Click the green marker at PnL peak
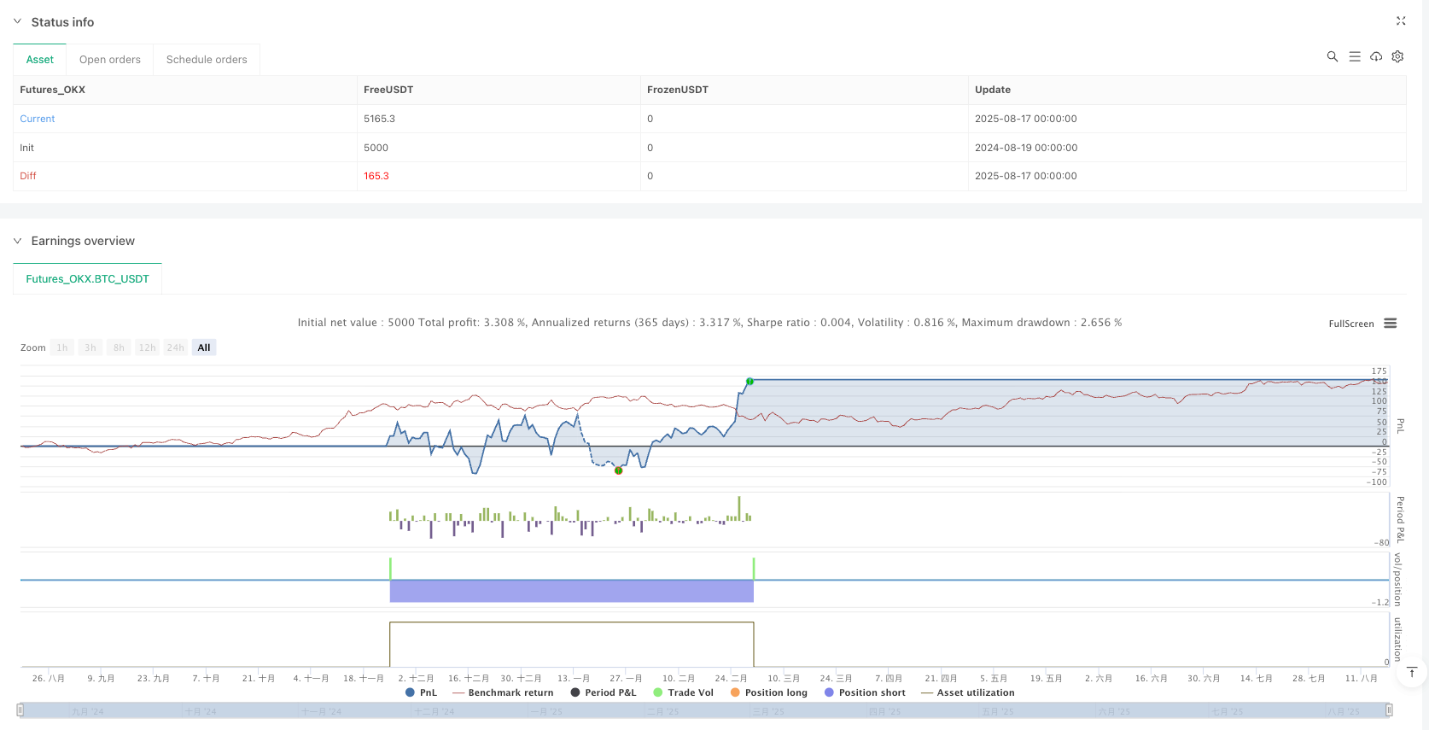 pos(749,381)
